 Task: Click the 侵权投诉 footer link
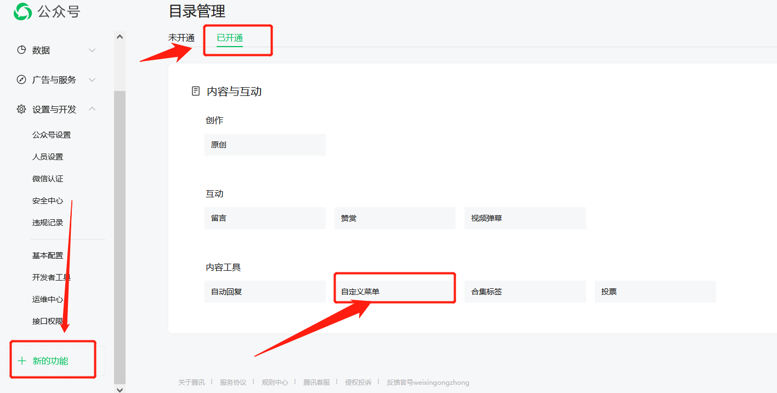(358, 383)
